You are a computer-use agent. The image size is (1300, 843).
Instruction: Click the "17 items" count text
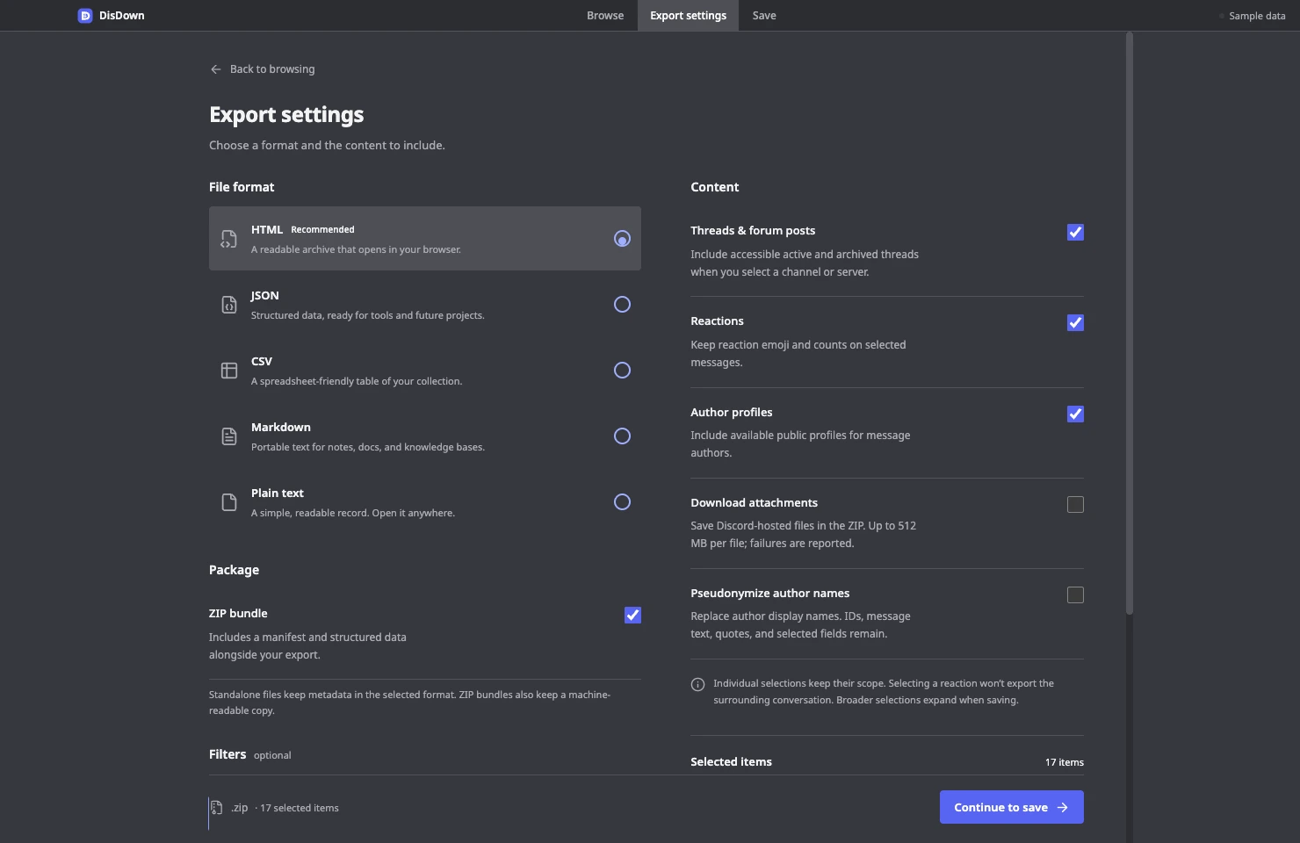pos(1065,762)
